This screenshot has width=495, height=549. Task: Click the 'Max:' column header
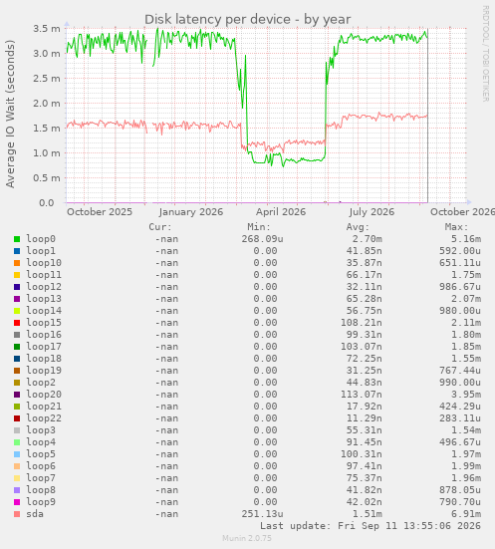pos(456,227)
